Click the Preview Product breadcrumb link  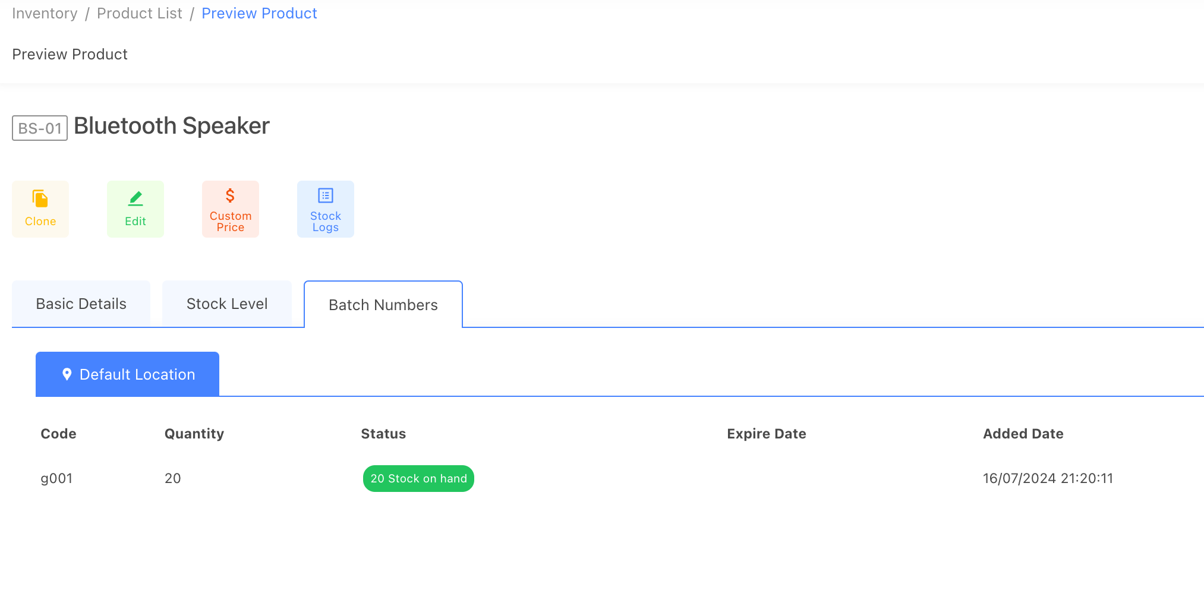tap(259, 13)
